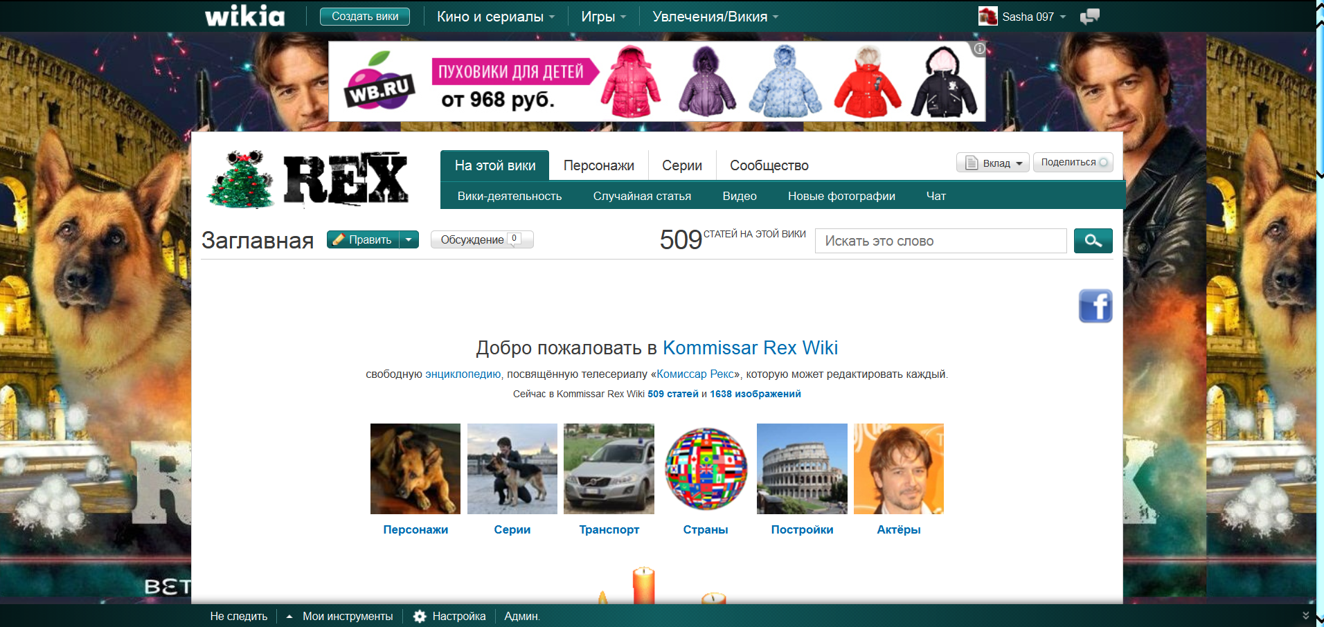Open the 509 статей link
The width and height of the screenshot is (1324, 627).
(673, 394)
